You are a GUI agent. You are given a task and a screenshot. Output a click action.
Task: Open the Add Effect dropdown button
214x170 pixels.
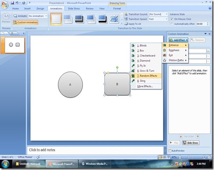[178, 40]
